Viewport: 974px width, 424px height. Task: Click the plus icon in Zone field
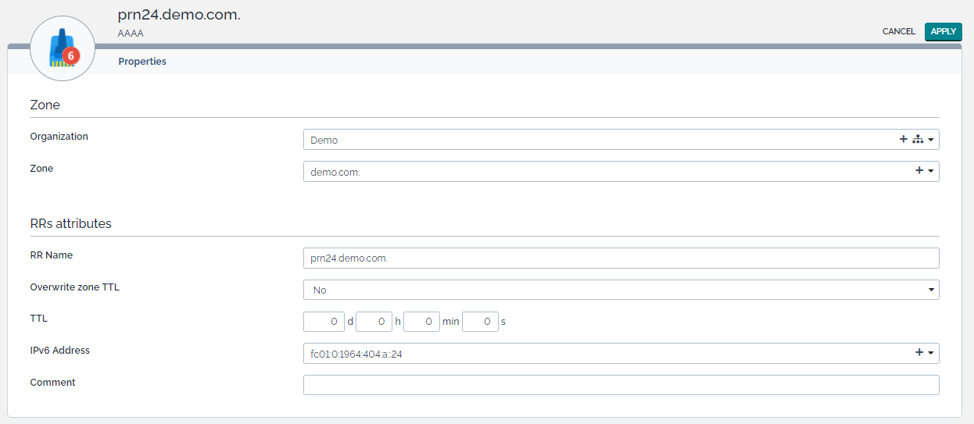(919, 171)
